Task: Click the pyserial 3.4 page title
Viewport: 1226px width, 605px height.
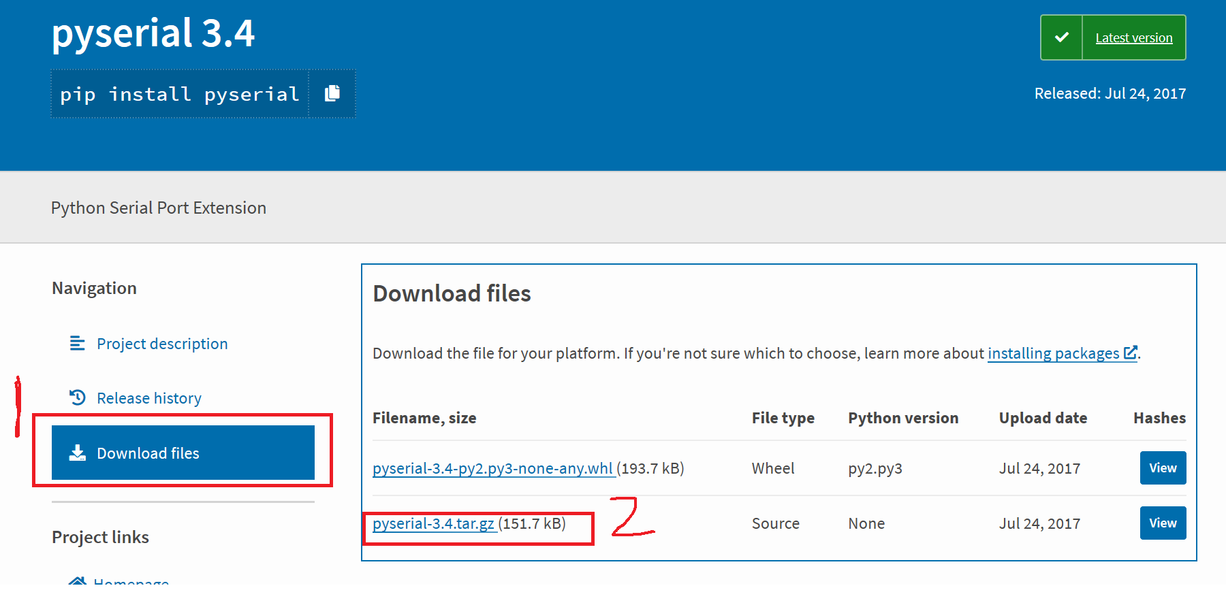Action: pyautogui.click(x=153, y=33)
